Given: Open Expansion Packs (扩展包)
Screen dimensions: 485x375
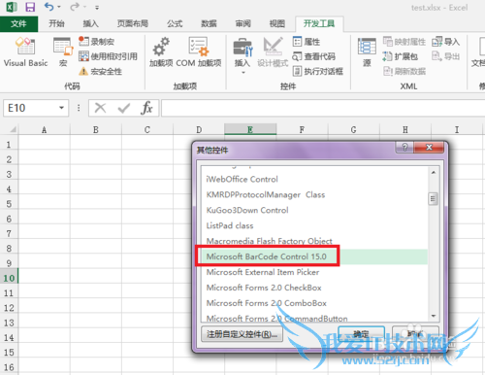Looking at the screenshot, I should (400, 56).
